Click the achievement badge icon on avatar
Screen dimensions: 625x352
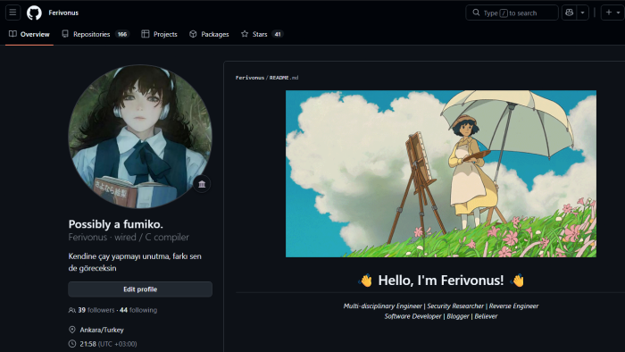pos(202,184)
